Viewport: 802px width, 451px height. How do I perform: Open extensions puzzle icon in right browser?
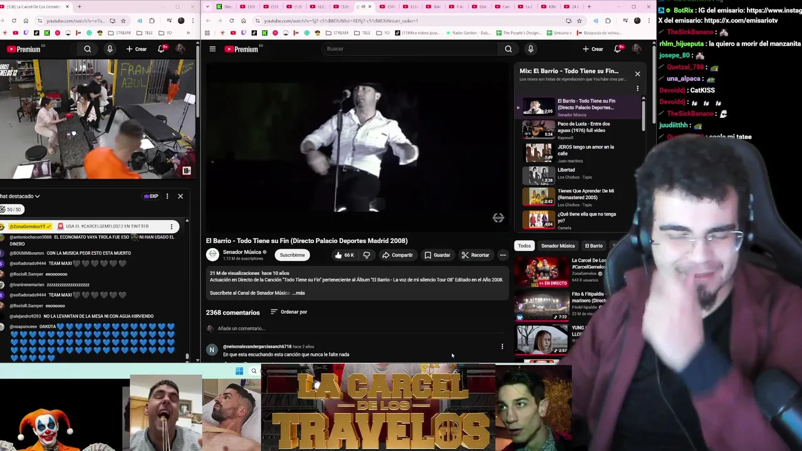click(x=608, y=21)
